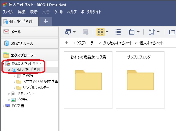
Task: Open the sort order dropdown arrow
Action: (158, 32)
